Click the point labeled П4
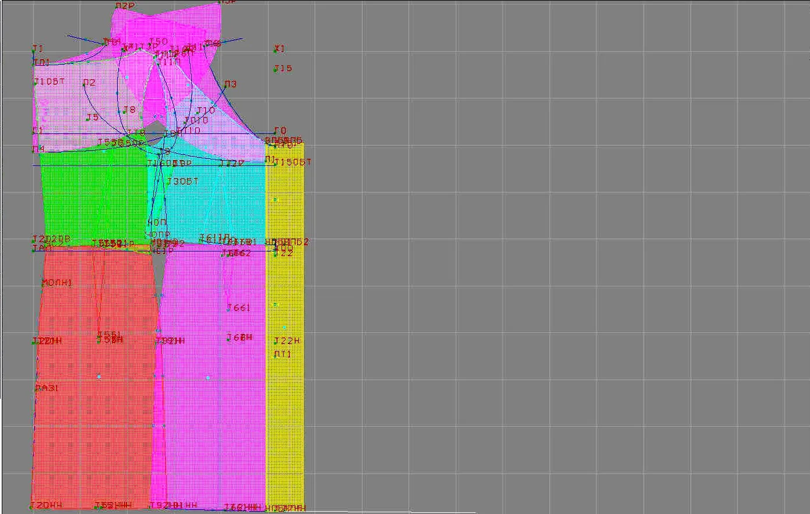 pos(38,150)
